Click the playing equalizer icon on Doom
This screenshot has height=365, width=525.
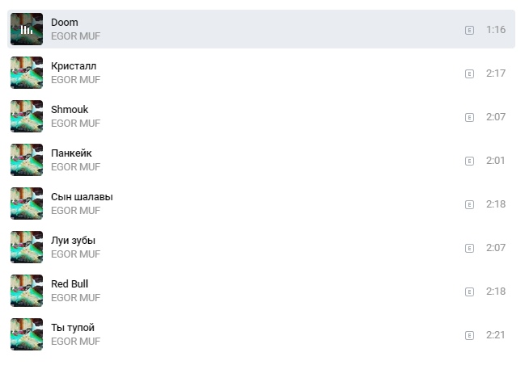click(x=27, y=29)
